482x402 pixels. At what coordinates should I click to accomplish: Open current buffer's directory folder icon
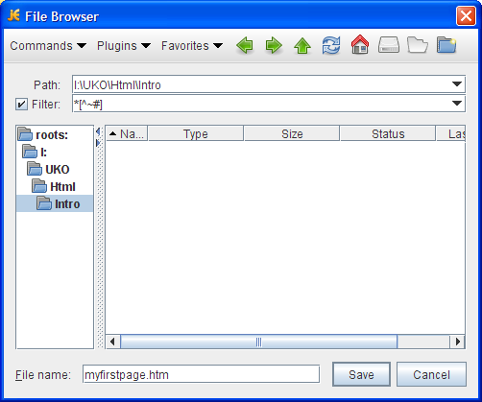pyautogui.click(x=418, y=45)
